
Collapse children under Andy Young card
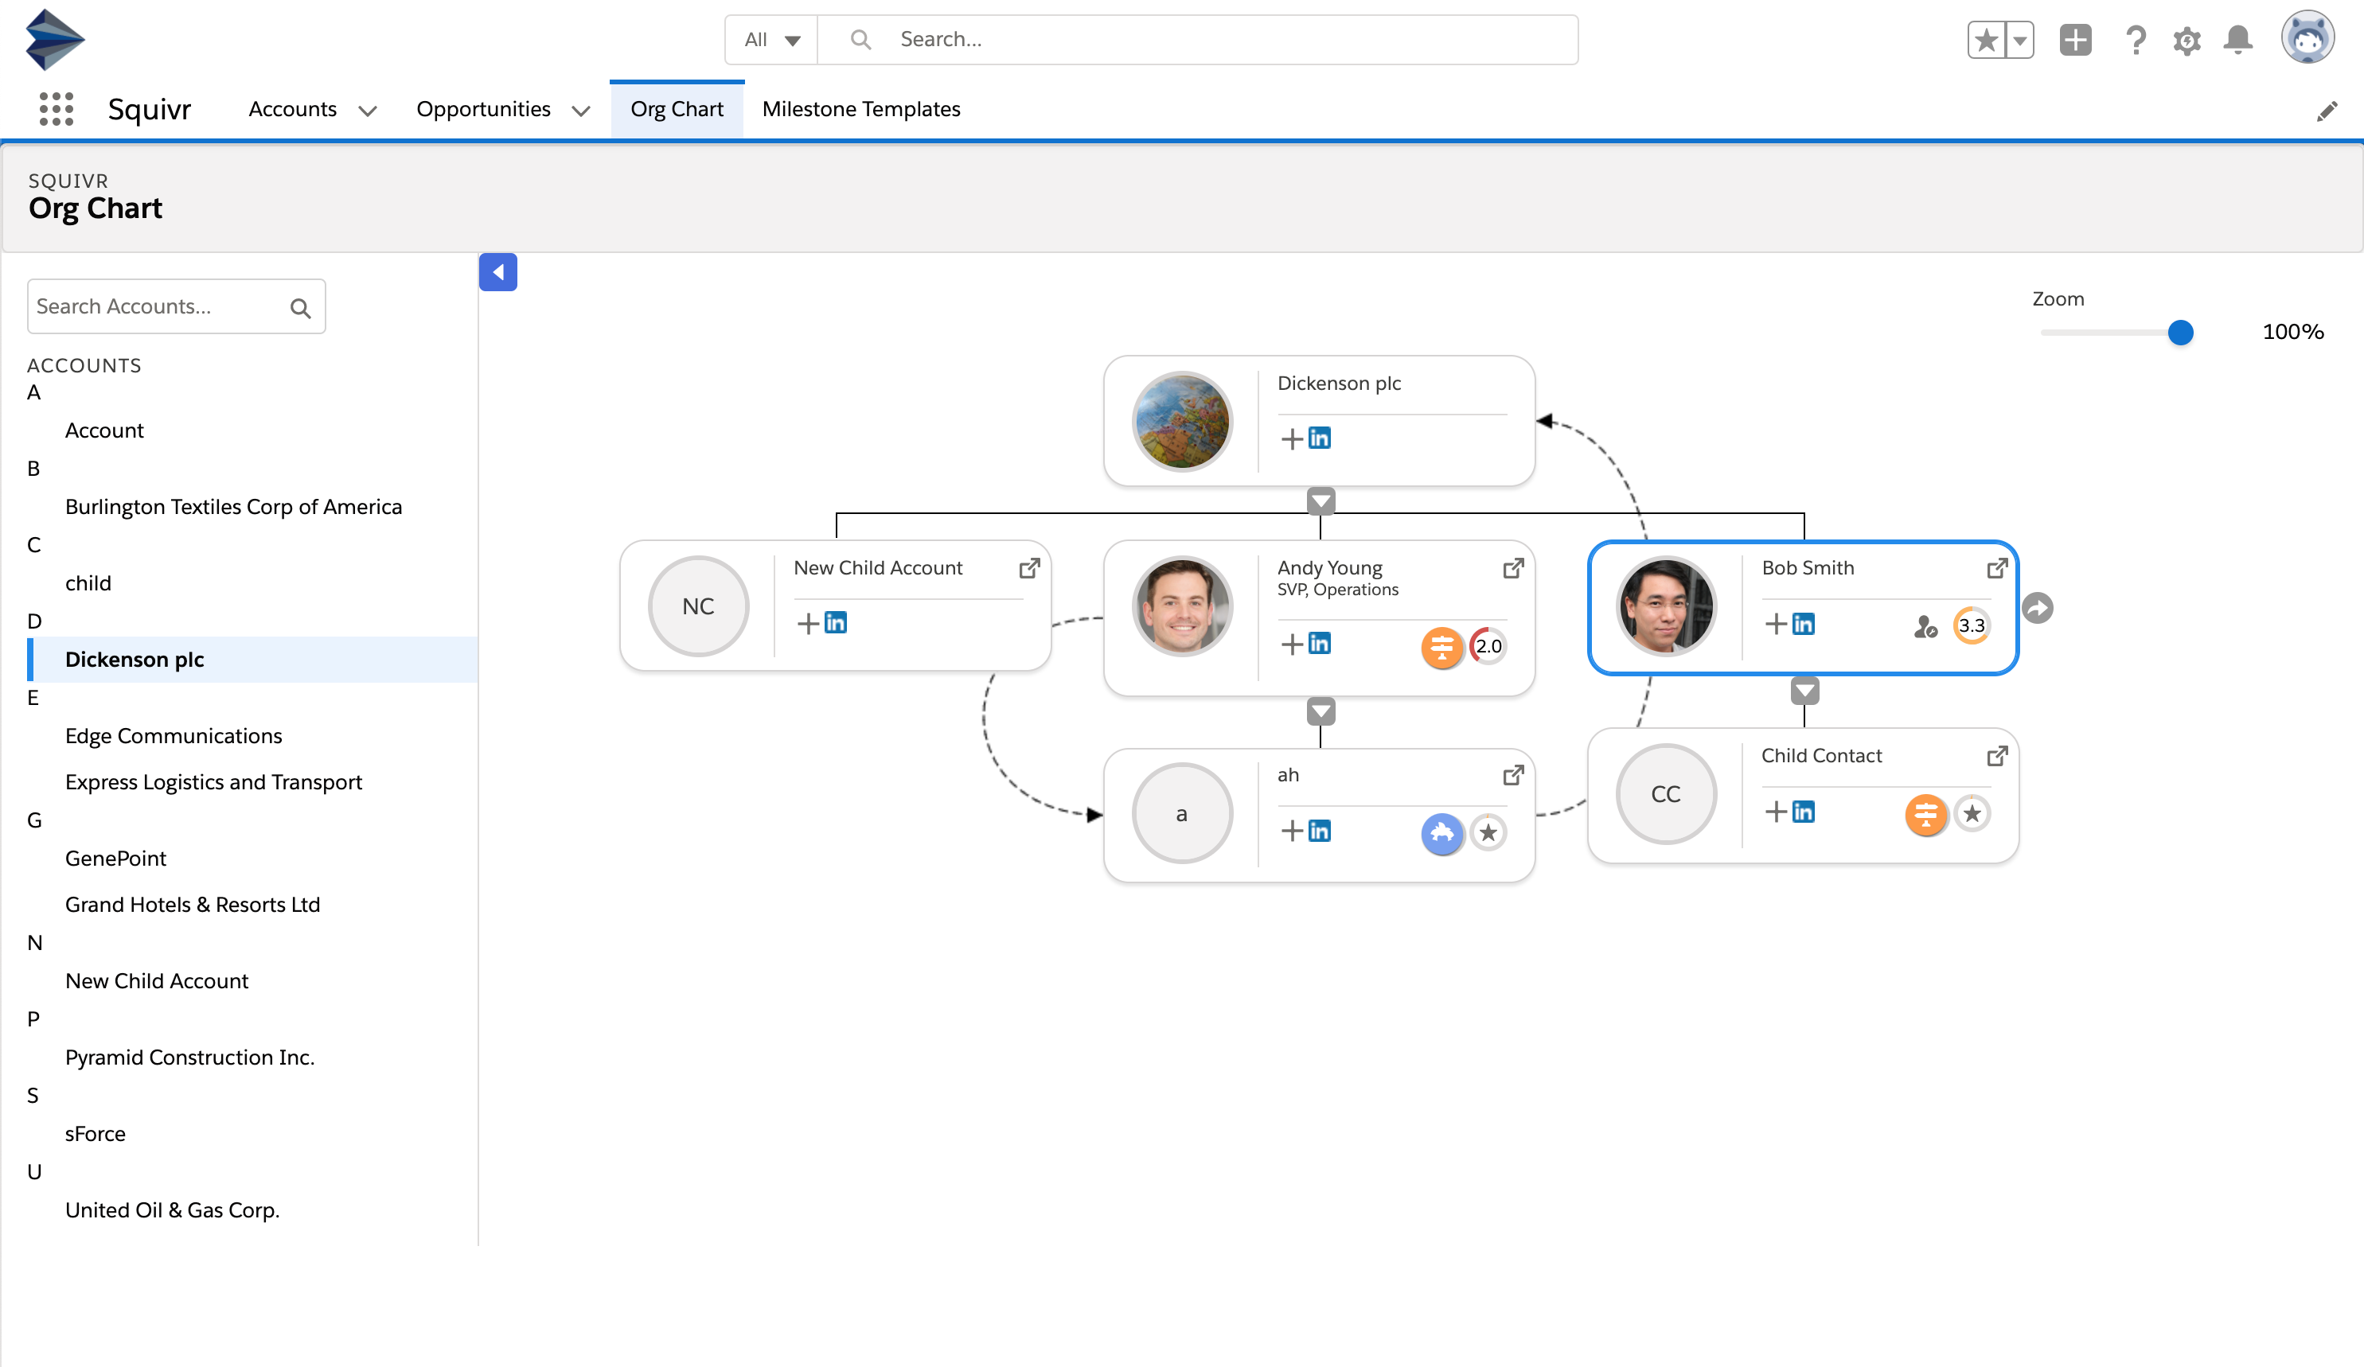(x=1320, y=711)
